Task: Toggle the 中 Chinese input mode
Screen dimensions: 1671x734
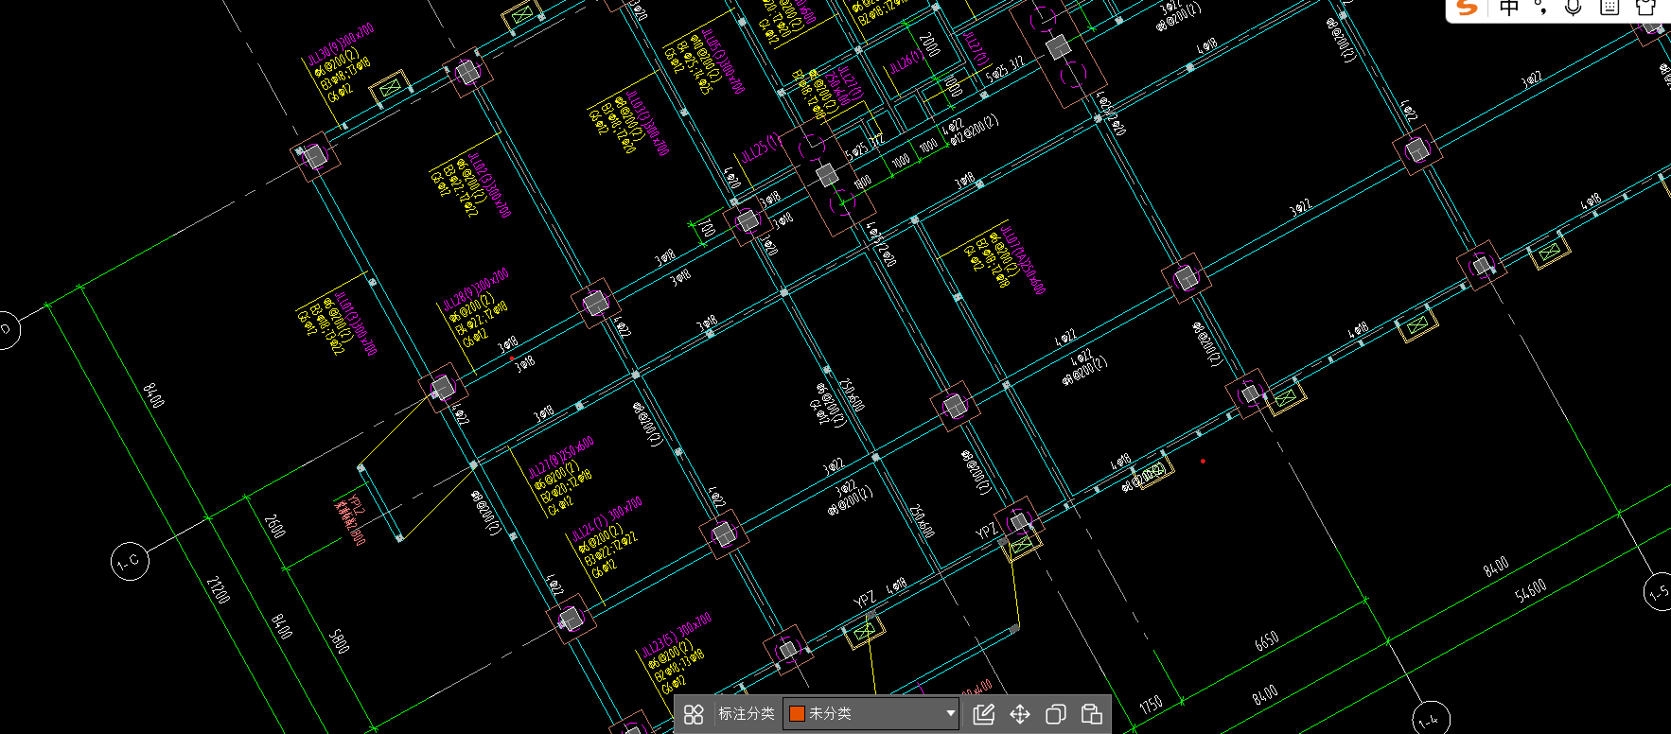Action: click(x=1509, y=8)
